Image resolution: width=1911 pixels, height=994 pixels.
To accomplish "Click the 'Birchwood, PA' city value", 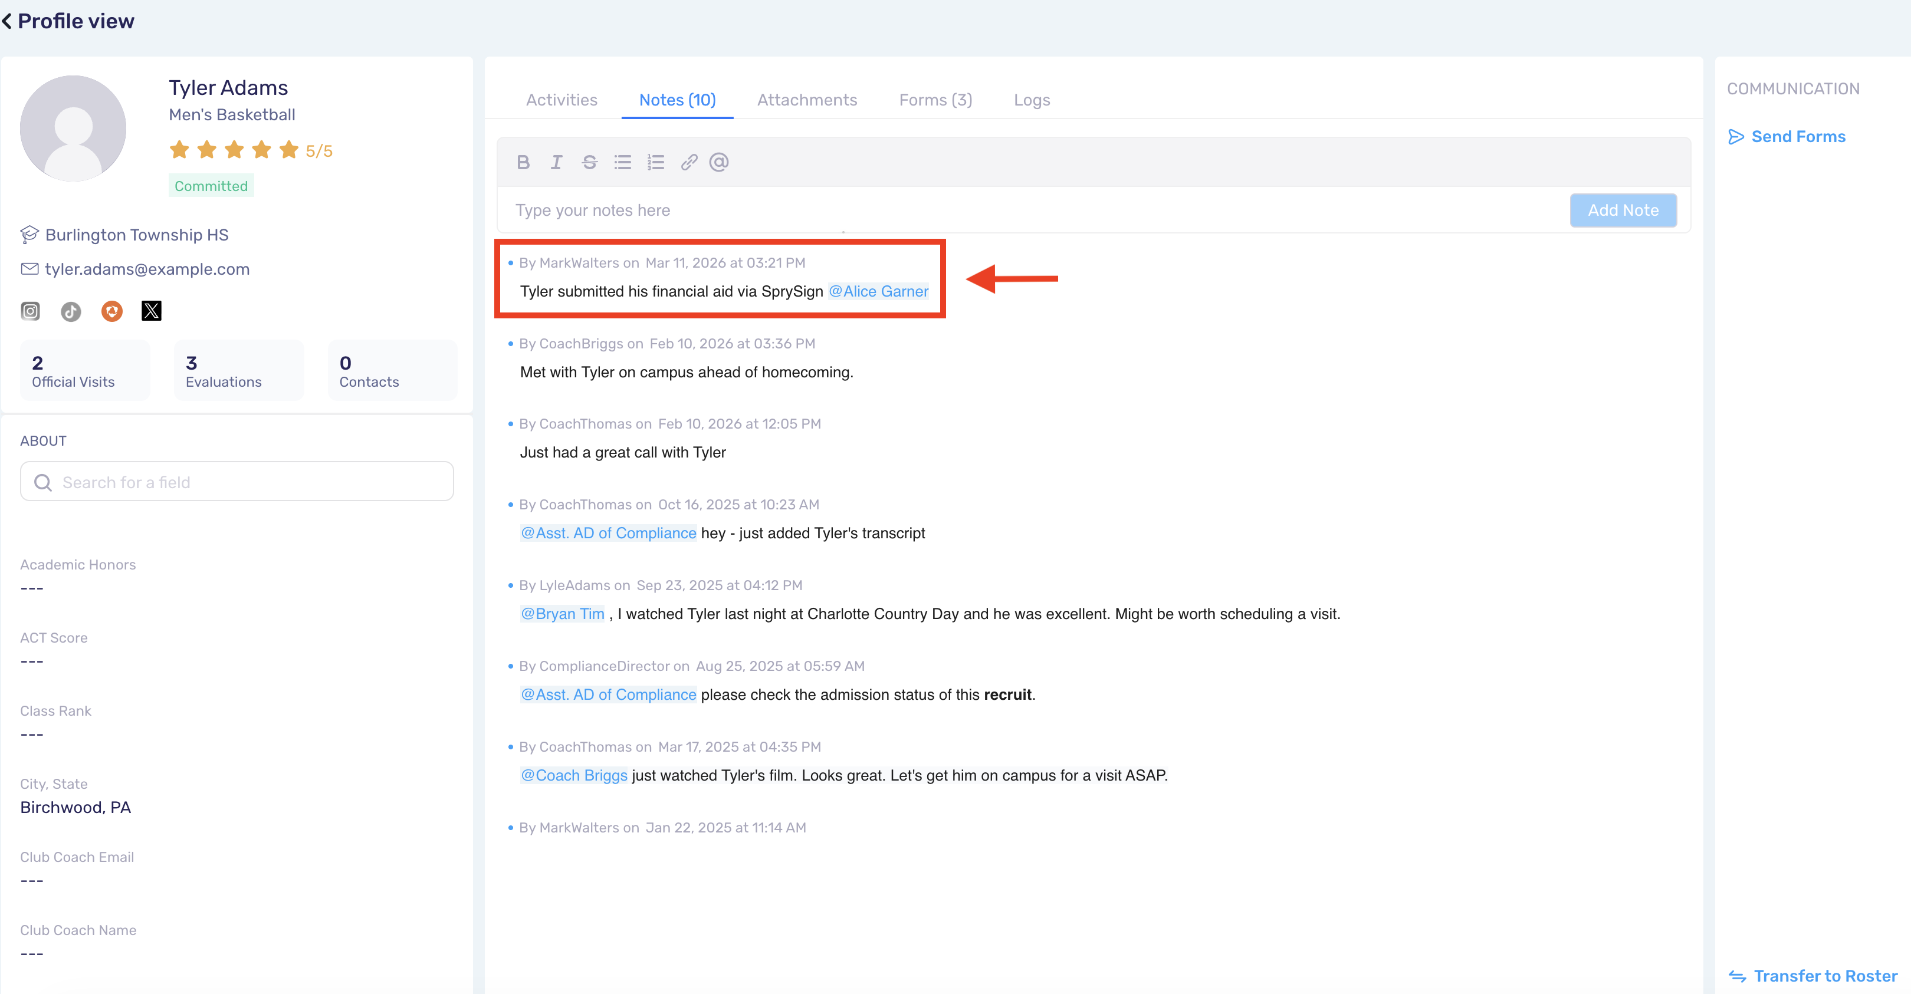I will tap(75, 807).
